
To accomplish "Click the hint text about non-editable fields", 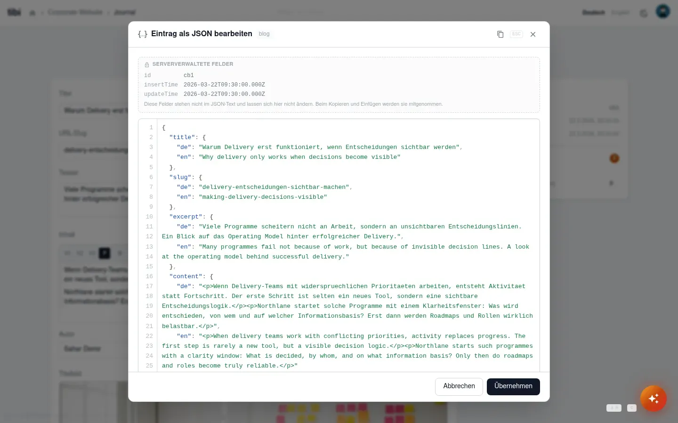I will (x=293, y=104).
